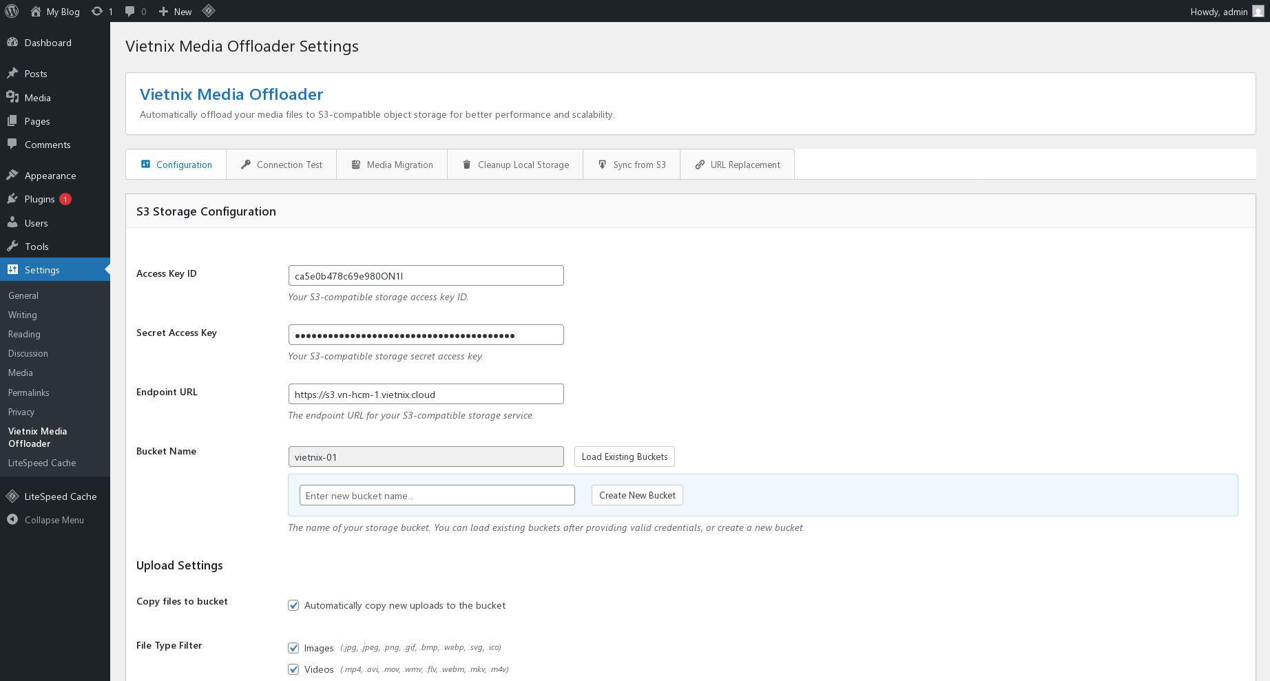
Task: Select the plug icon on Connection Test tab
Action: click(x=246, y=164)
